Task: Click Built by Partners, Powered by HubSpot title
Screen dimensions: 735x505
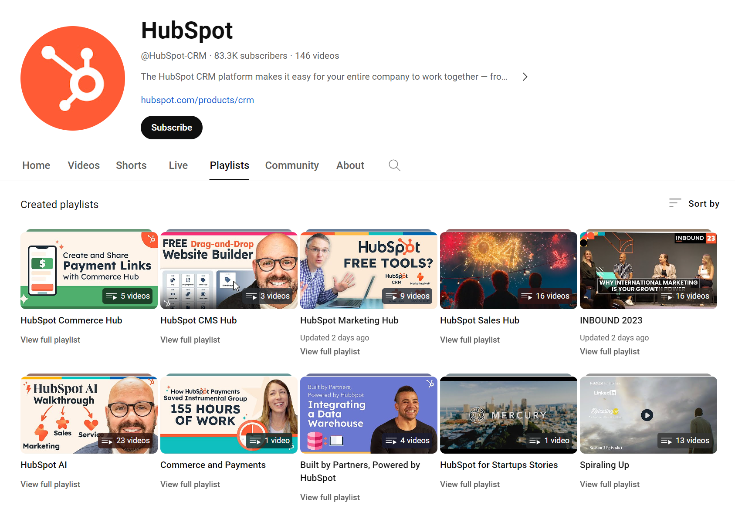Action: 360,471
